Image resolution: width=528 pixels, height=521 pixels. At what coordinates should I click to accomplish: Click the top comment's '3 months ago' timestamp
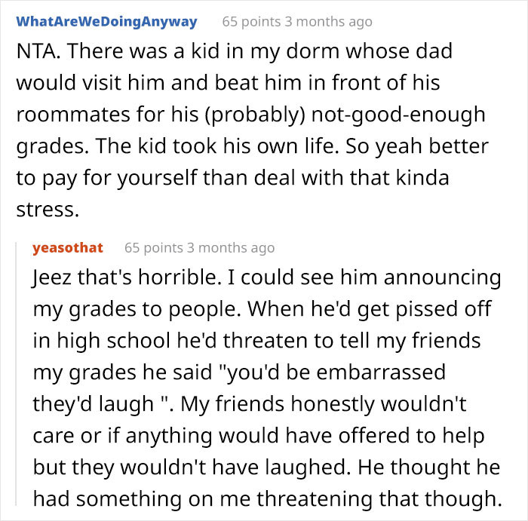click(x=328, y=22)
